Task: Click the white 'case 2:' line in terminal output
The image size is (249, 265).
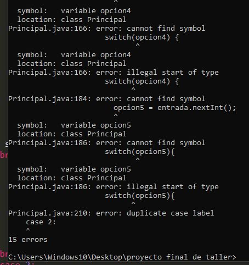Action: 41,222
